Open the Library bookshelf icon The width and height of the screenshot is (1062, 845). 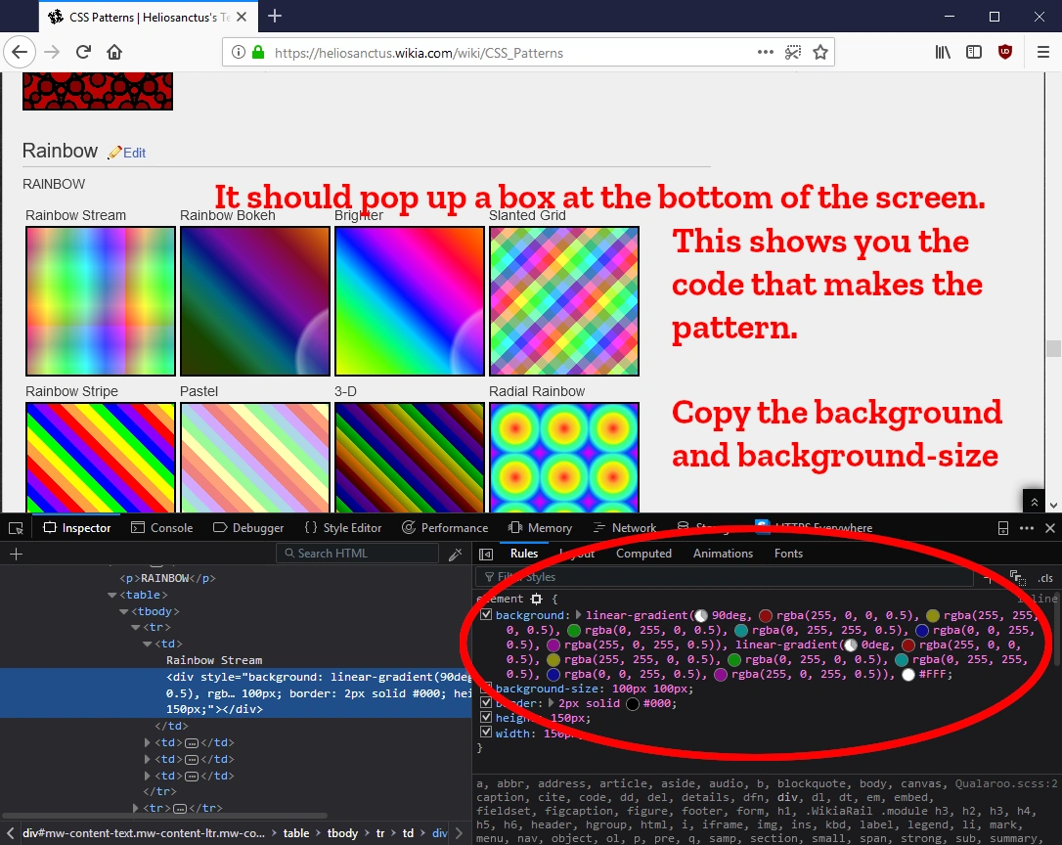(943, 52)
